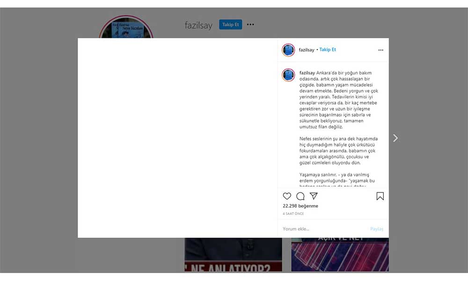
Task: Click fazilsay avatar in post header
Action: click(288, 50)
